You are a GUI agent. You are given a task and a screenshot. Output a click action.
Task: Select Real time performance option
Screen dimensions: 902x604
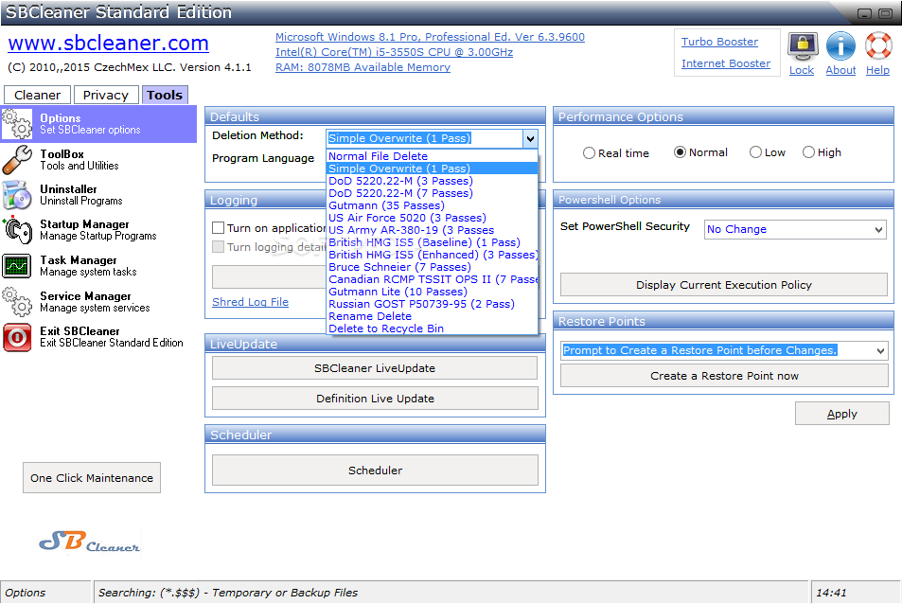click(589, 153)
